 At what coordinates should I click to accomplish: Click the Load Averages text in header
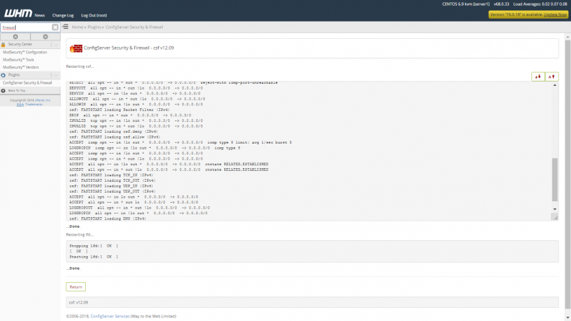coord(540,4)
